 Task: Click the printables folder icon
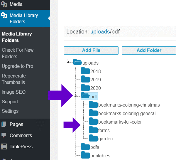[x=85, y=155]
